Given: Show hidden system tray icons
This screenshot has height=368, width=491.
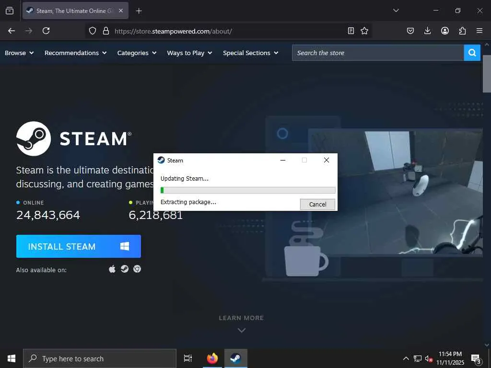Looking at the screenshot, I should click(406, 358).
